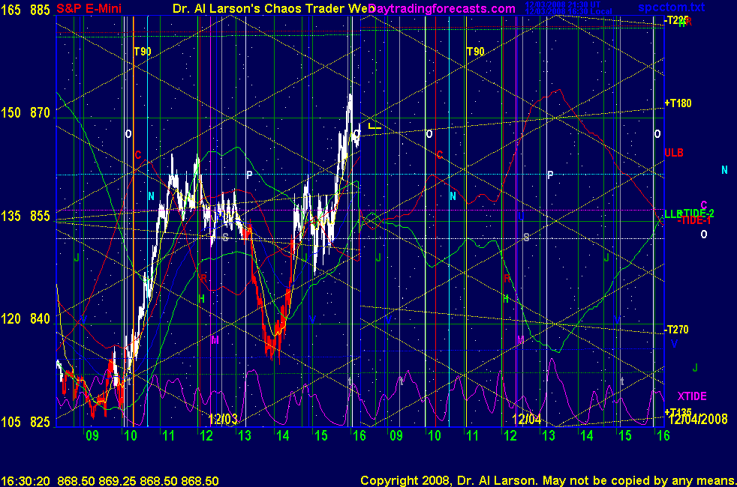Click the yellow bracket marker near last price

(375, 127)
